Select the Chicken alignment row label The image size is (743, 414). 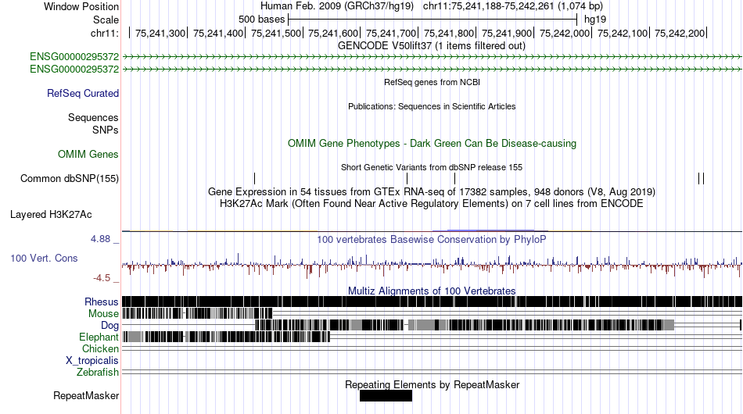[100, 348]
